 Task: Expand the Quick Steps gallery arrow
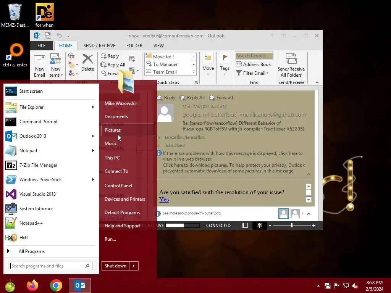pyautogui.click(x=194, y=72)
